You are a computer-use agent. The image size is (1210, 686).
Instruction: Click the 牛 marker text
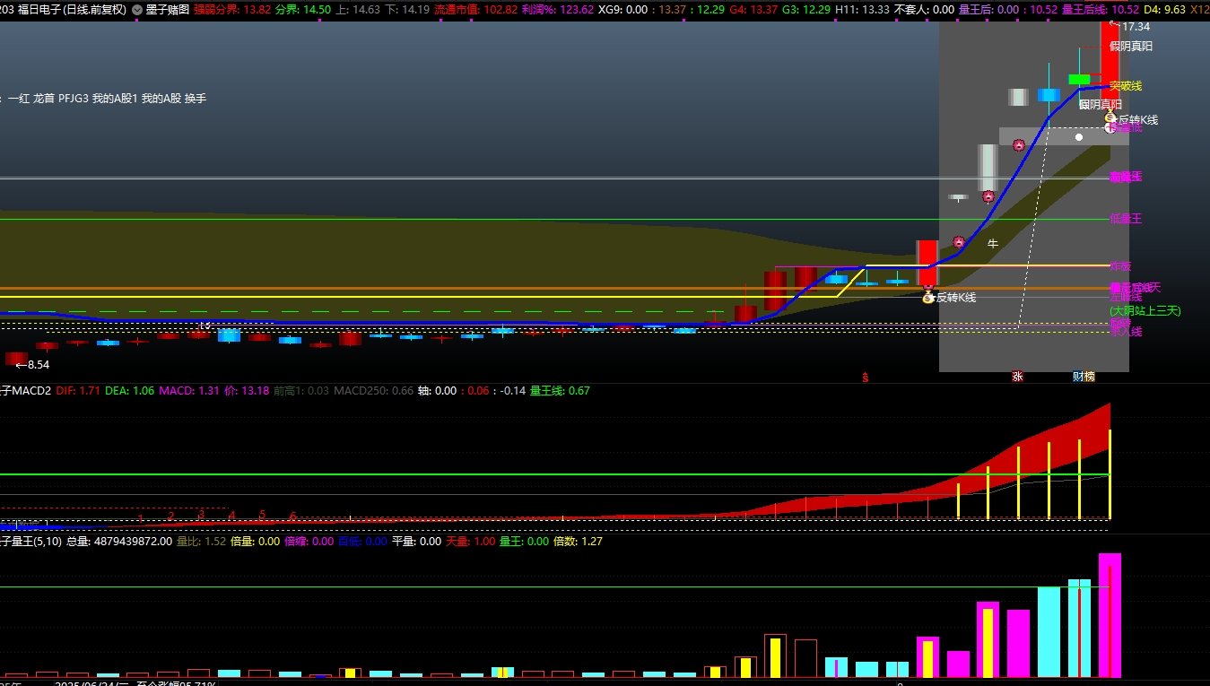point(993,244)
